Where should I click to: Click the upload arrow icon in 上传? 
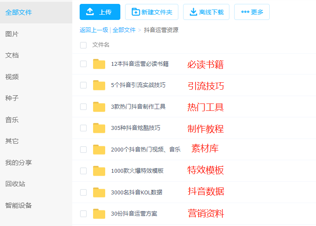click(90, 12)
